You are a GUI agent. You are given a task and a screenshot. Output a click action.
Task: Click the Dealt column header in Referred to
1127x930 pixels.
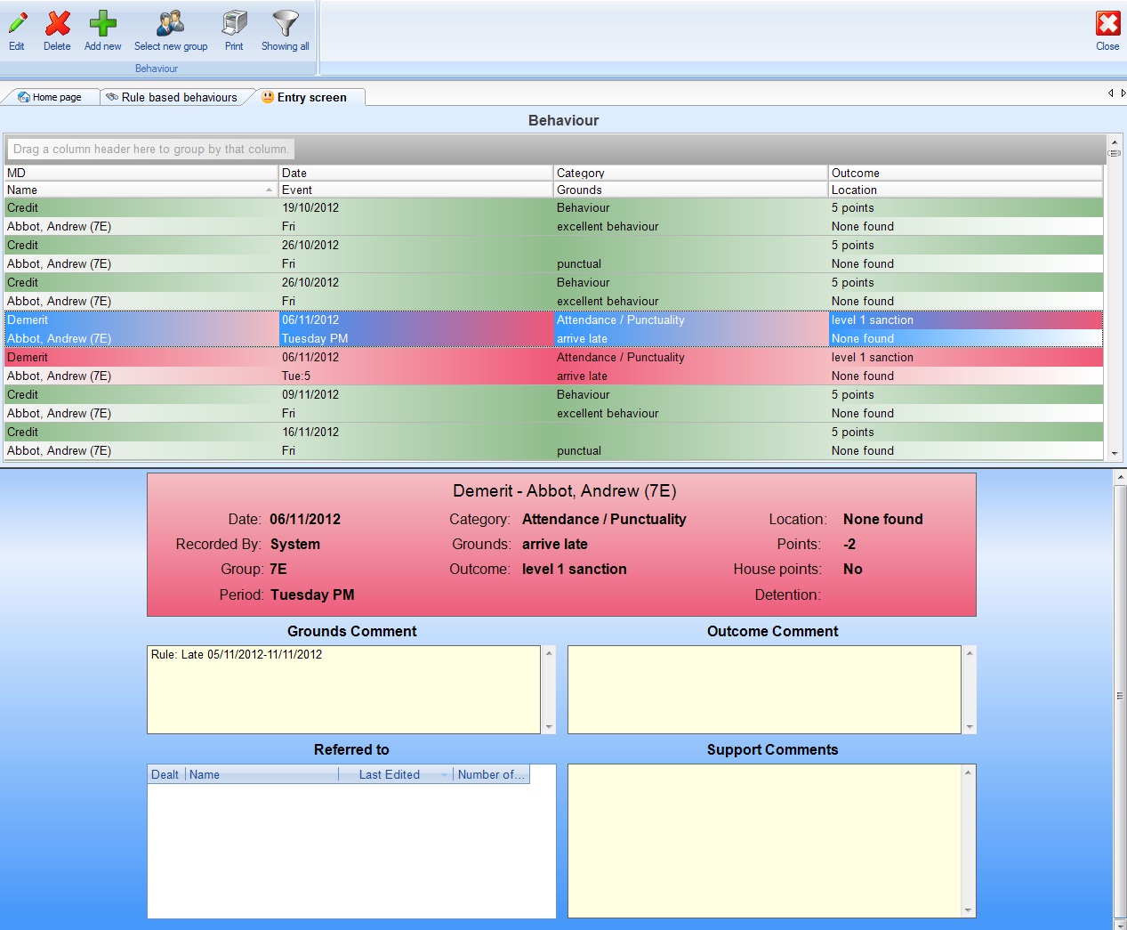point(165,774)
